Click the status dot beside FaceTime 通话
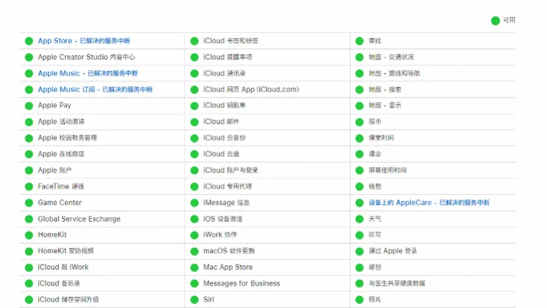The width and height of the screenshot is (547, 308). click(29, 187)
